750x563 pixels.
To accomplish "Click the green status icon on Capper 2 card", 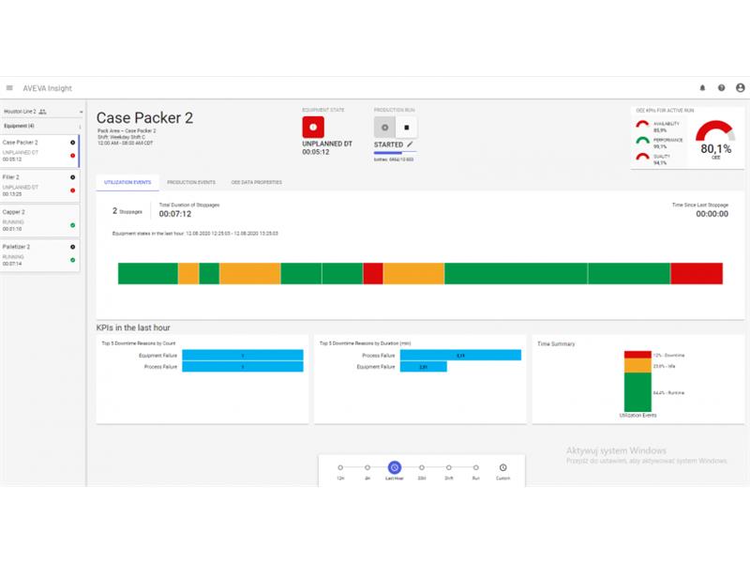I will tap(73, 225).
